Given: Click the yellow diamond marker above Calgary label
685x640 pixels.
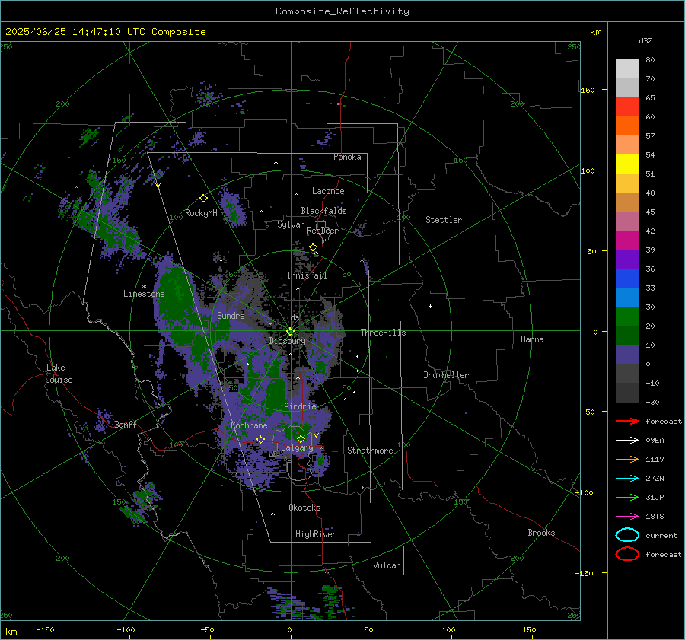Looking at the screenshot, I should click(301, 438).
